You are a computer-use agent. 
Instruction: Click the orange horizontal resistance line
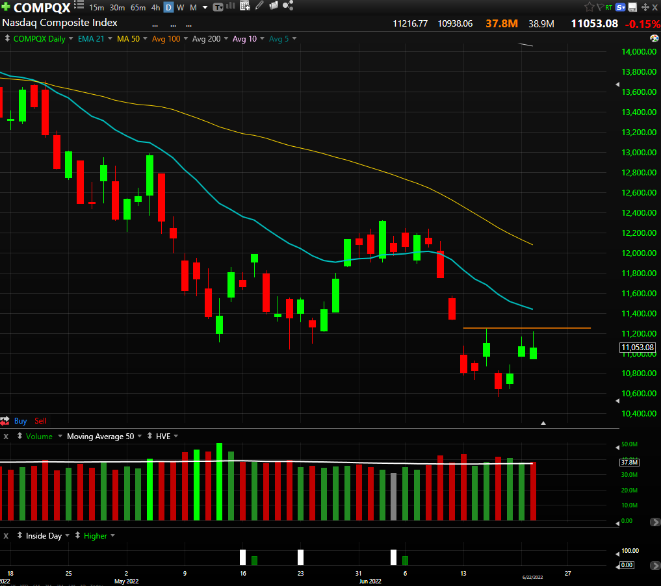point(526,327)
